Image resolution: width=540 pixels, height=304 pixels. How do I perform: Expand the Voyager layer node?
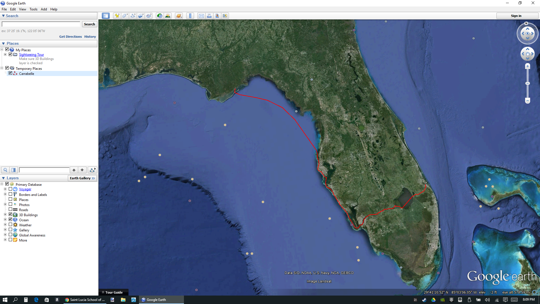(5, 189)
